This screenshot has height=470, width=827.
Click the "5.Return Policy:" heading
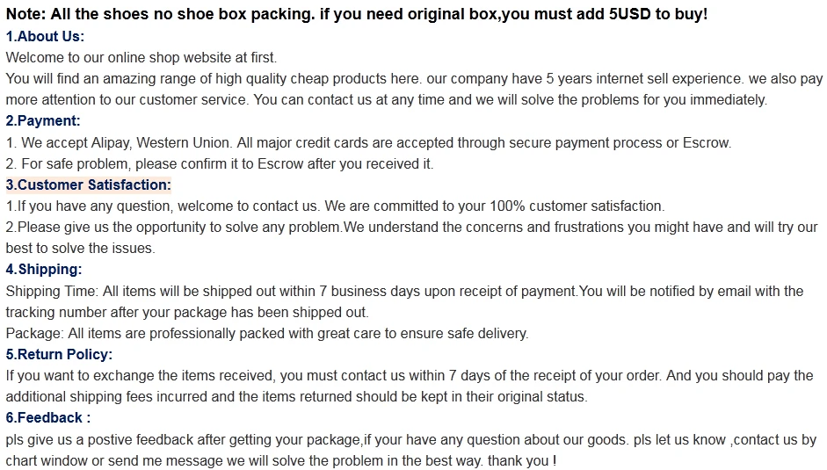[59, 354]
